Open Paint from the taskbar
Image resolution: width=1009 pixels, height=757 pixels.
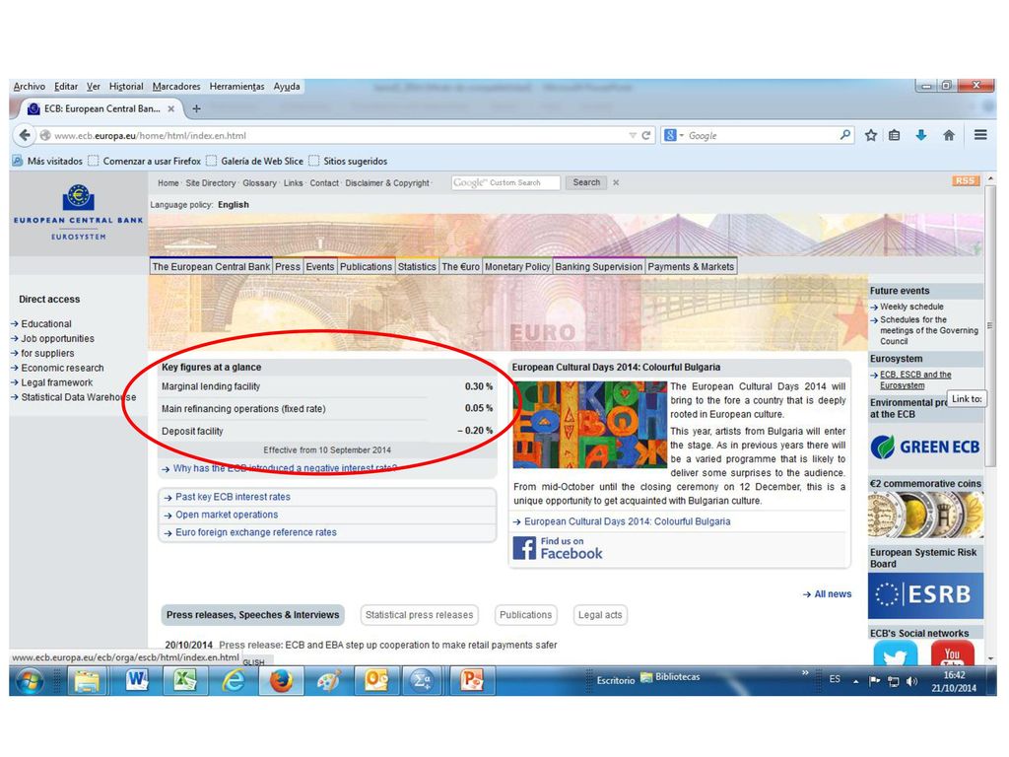(x=328, y=680)
